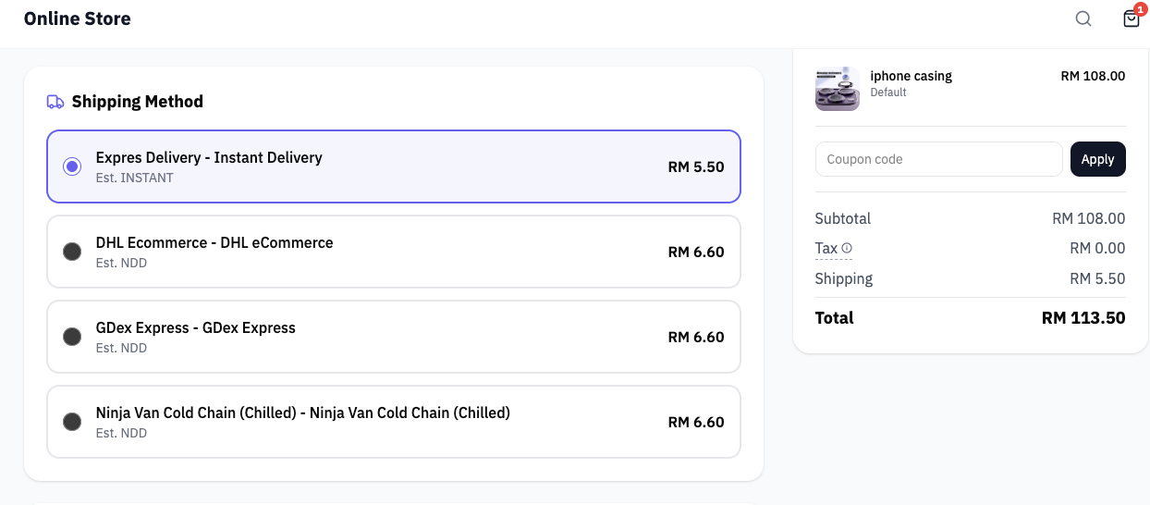Select GDex Express radio button

point(72,337)
